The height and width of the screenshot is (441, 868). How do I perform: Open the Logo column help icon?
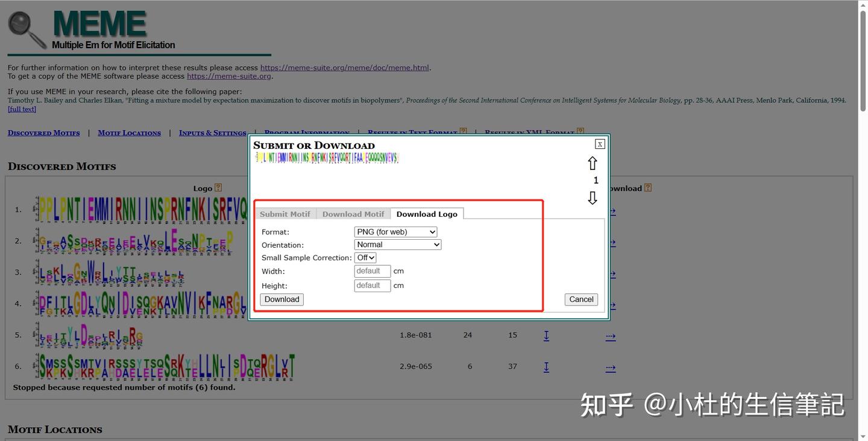pos(218,187)
